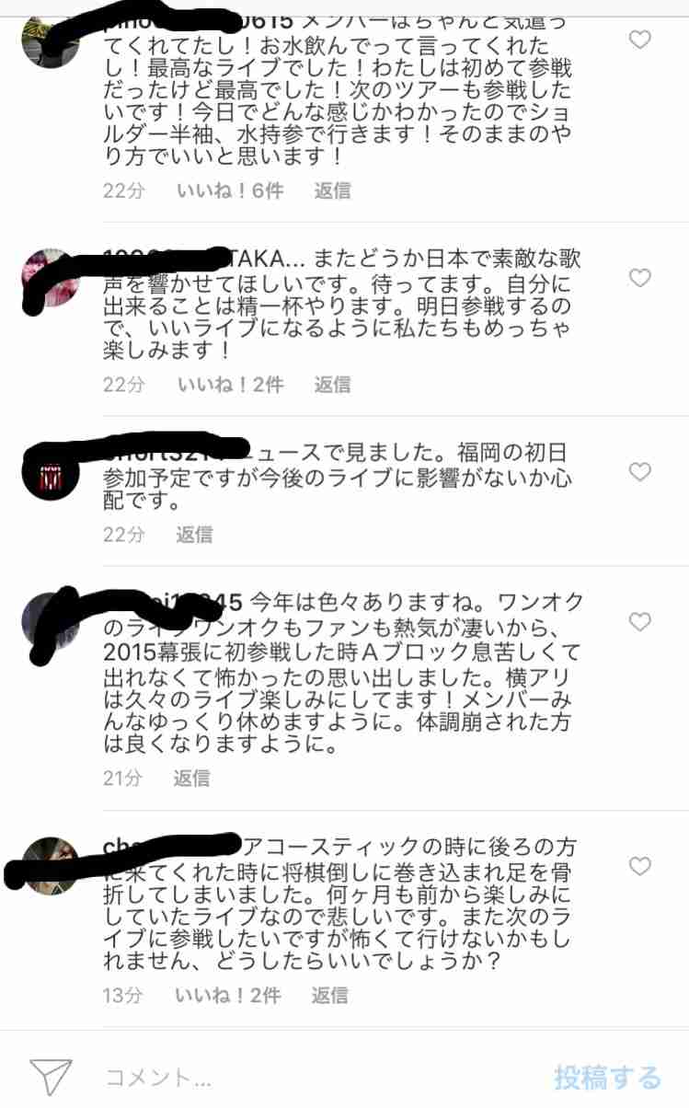Like the acoustic broken-leg comment

click(639, 866)
